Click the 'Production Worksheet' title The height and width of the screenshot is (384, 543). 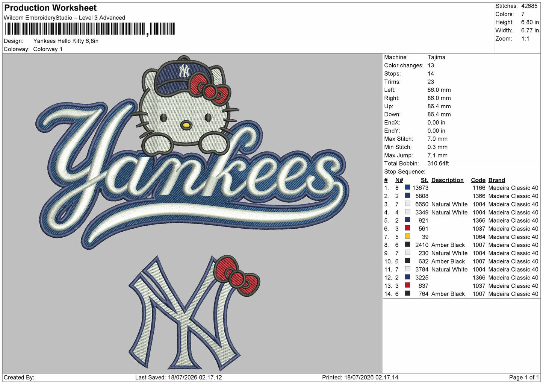pos(50,8)
